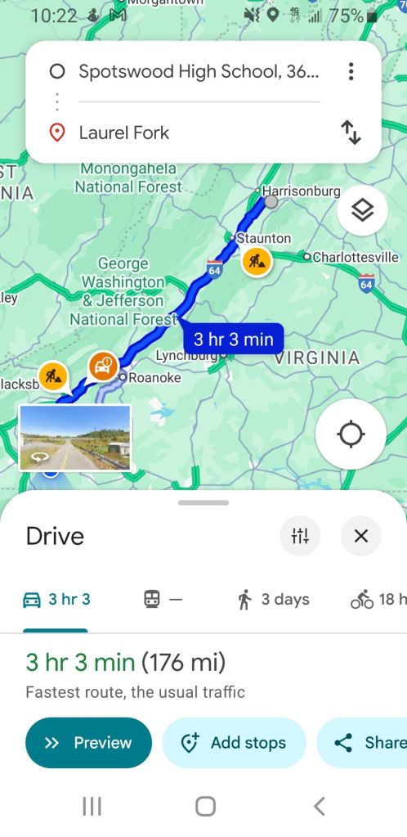Switch to the cycling mode tab
Image resolution: width=407 pixels, height=837 pixels.
378,600
